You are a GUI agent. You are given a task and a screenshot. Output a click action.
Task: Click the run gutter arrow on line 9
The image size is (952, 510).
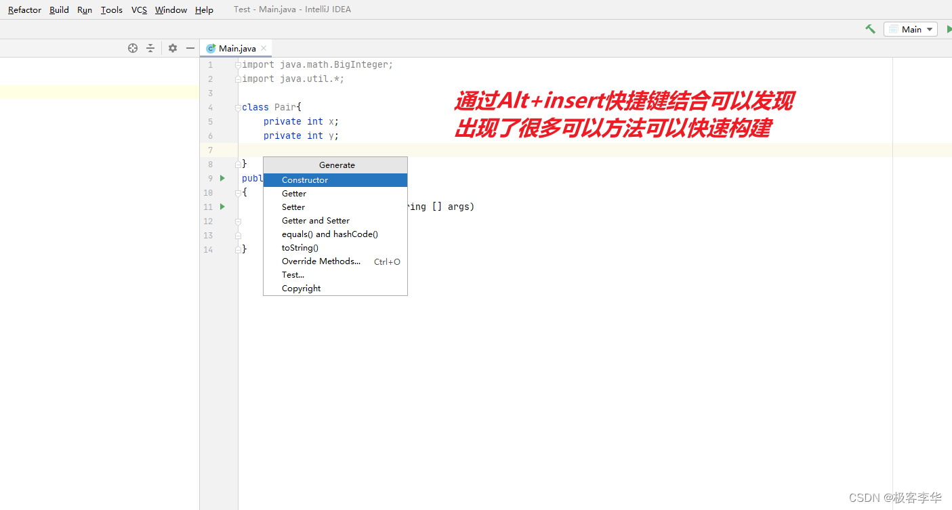pyautogui.click(x=222, y=178)
